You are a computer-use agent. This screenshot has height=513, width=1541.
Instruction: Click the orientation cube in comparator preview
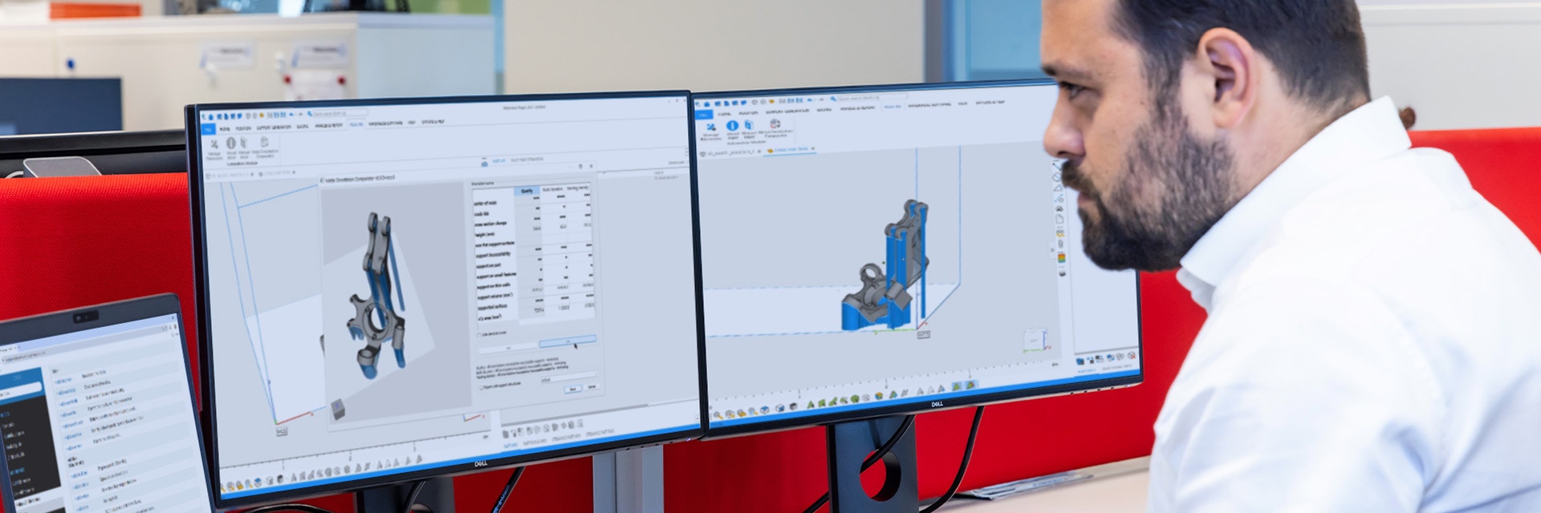[x=339, y=409]
